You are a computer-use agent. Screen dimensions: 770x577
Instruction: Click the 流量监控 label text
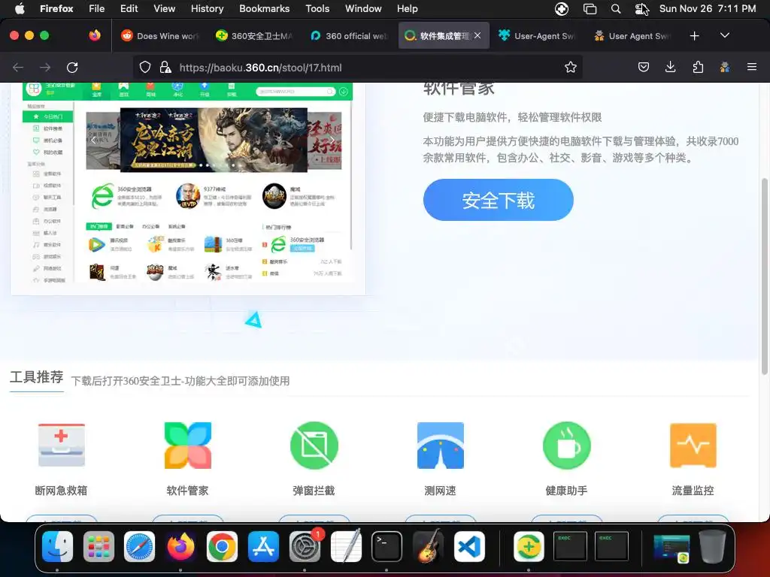pos(693,490)
